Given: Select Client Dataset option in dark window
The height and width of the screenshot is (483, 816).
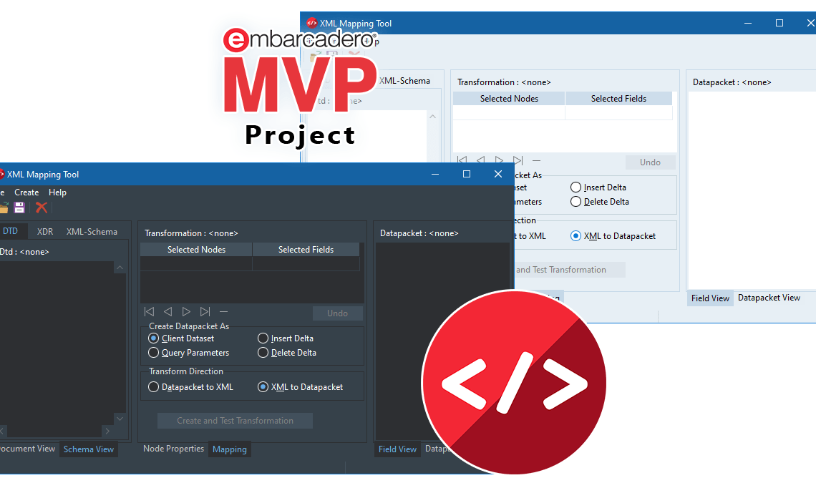Looking at the screenshot, I should click(182, 338).
